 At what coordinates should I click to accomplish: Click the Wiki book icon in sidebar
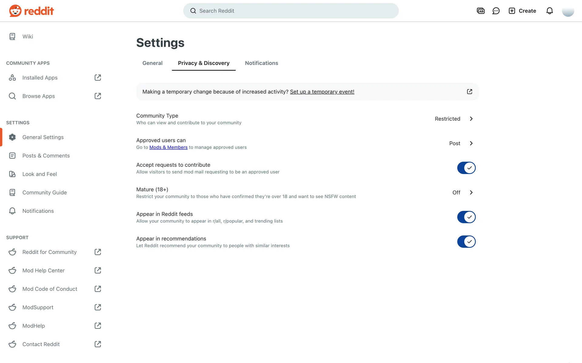pyautogui.click(x=12, y=37)
